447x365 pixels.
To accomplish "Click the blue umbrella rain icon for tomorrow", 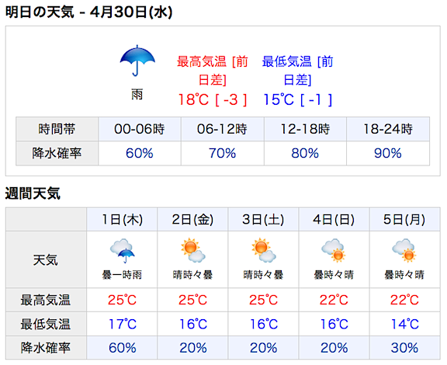I will (137, 61).
